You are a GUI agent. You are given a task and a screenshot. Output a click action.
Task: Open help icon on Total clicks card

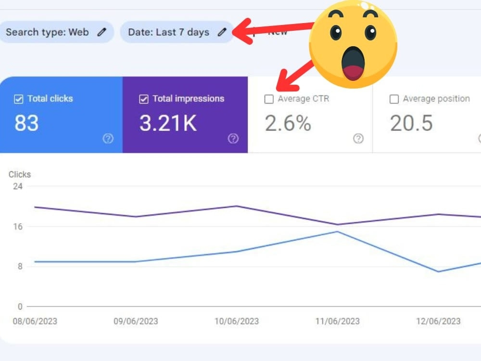point(108,139)
